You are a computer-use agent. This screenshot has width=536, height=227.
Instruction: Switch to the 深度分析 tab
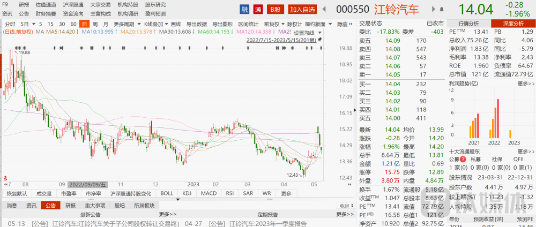point(513,24)
